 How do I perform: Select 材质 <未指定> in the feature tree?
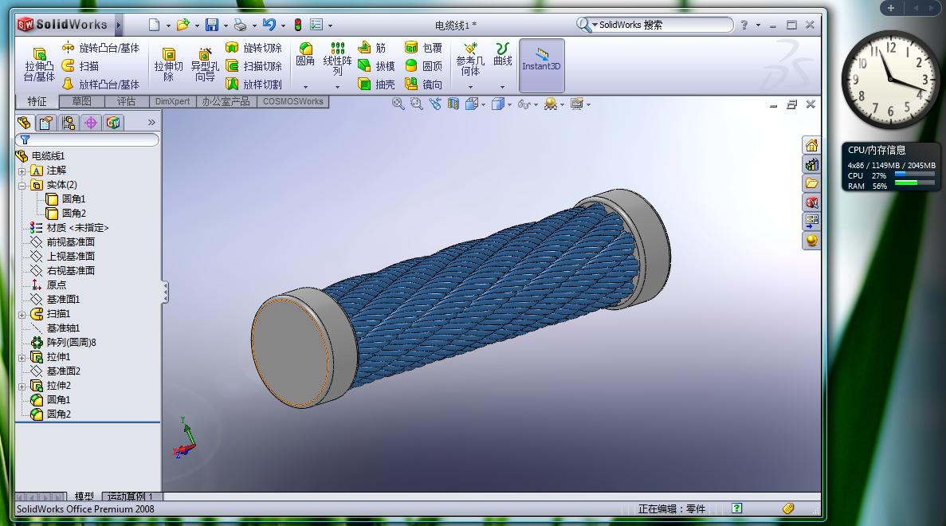pyautogui.click(x=69, y=227)
